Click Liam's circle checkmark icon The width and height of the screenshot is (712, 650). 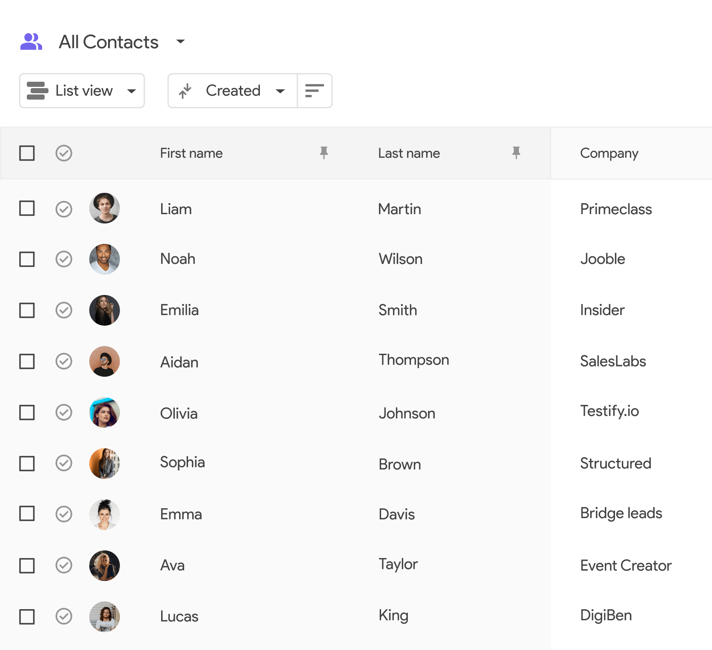click(x=64, y=209)
